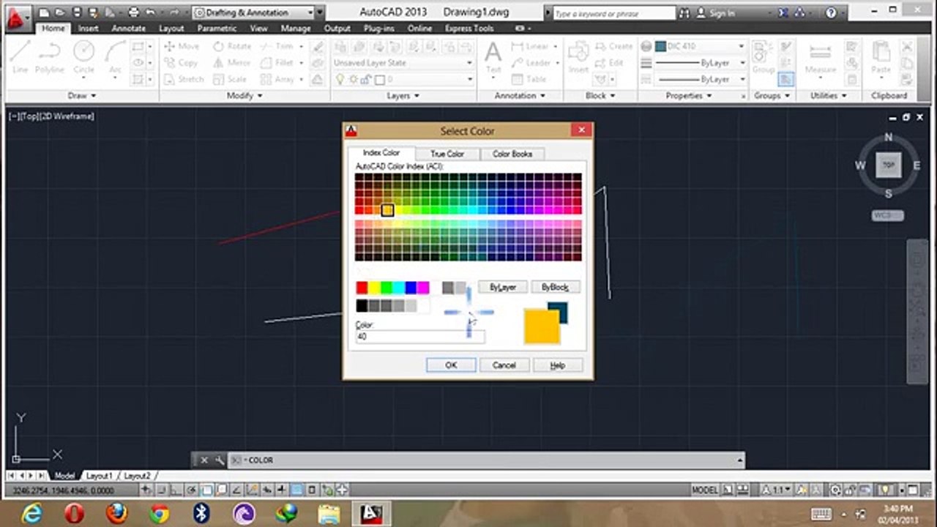Pick the Scale tool
The width and height of the screenshot is (937, 527).
(229, 79)
